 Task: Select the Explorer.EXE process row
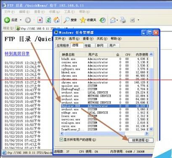coord(105,106)
